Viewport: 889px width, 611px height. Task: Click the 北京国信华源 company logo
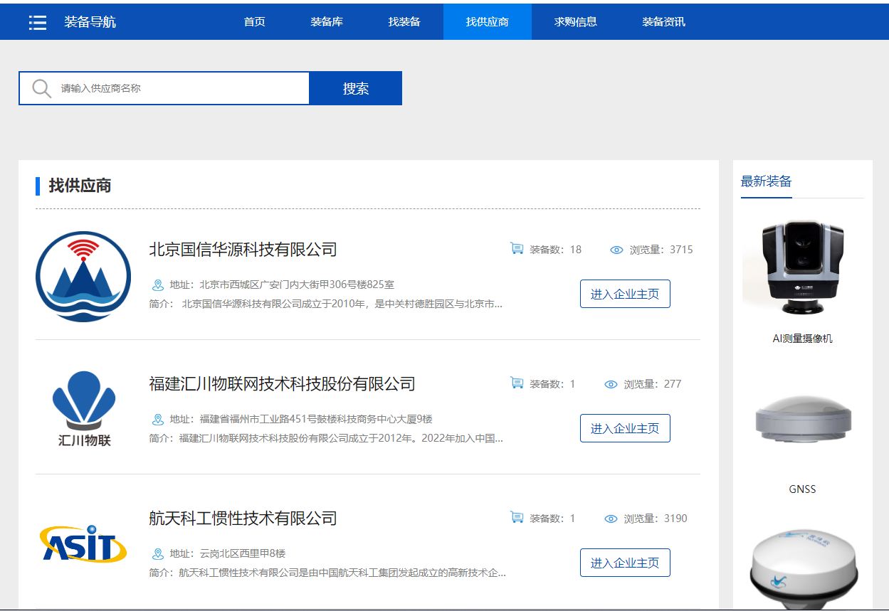[x=83, y=277]
